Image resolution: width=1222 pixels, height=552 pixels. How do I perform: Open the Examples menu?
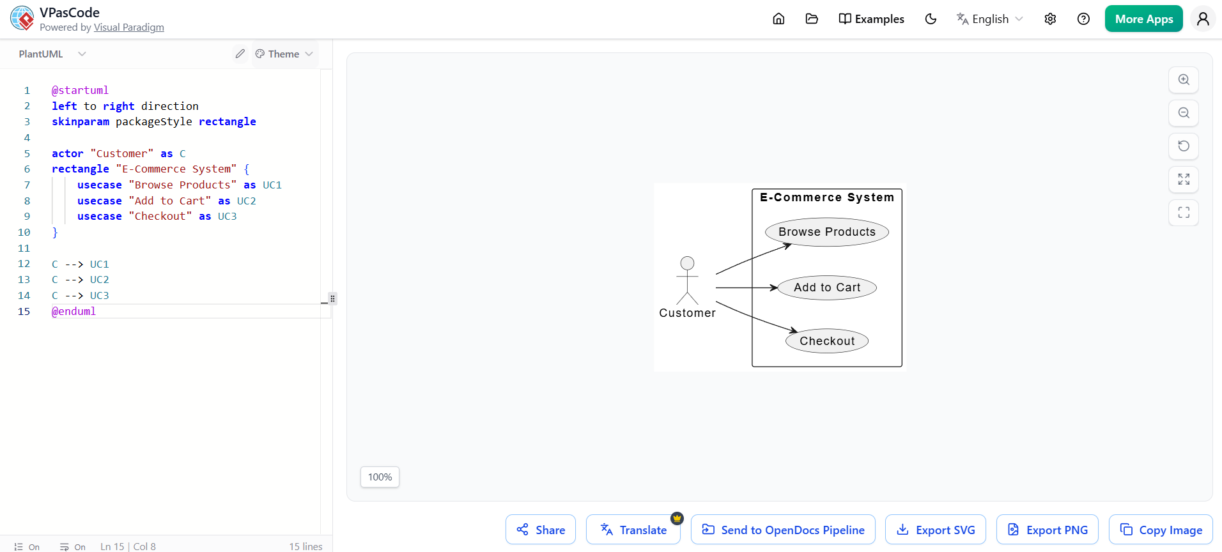(872, 19)
